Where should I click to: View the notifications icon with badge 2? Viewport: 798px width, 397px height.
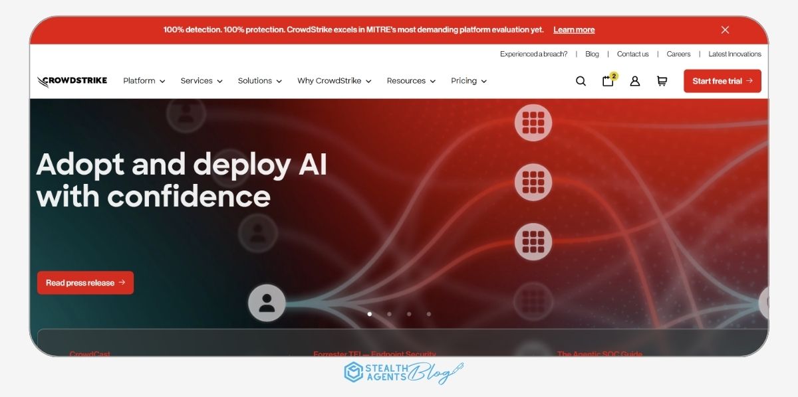pos(607,80)
